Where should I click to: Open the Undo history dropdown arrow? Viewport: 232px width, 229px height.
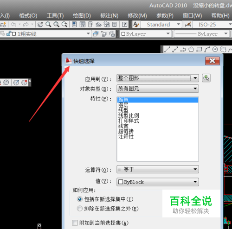19,24
